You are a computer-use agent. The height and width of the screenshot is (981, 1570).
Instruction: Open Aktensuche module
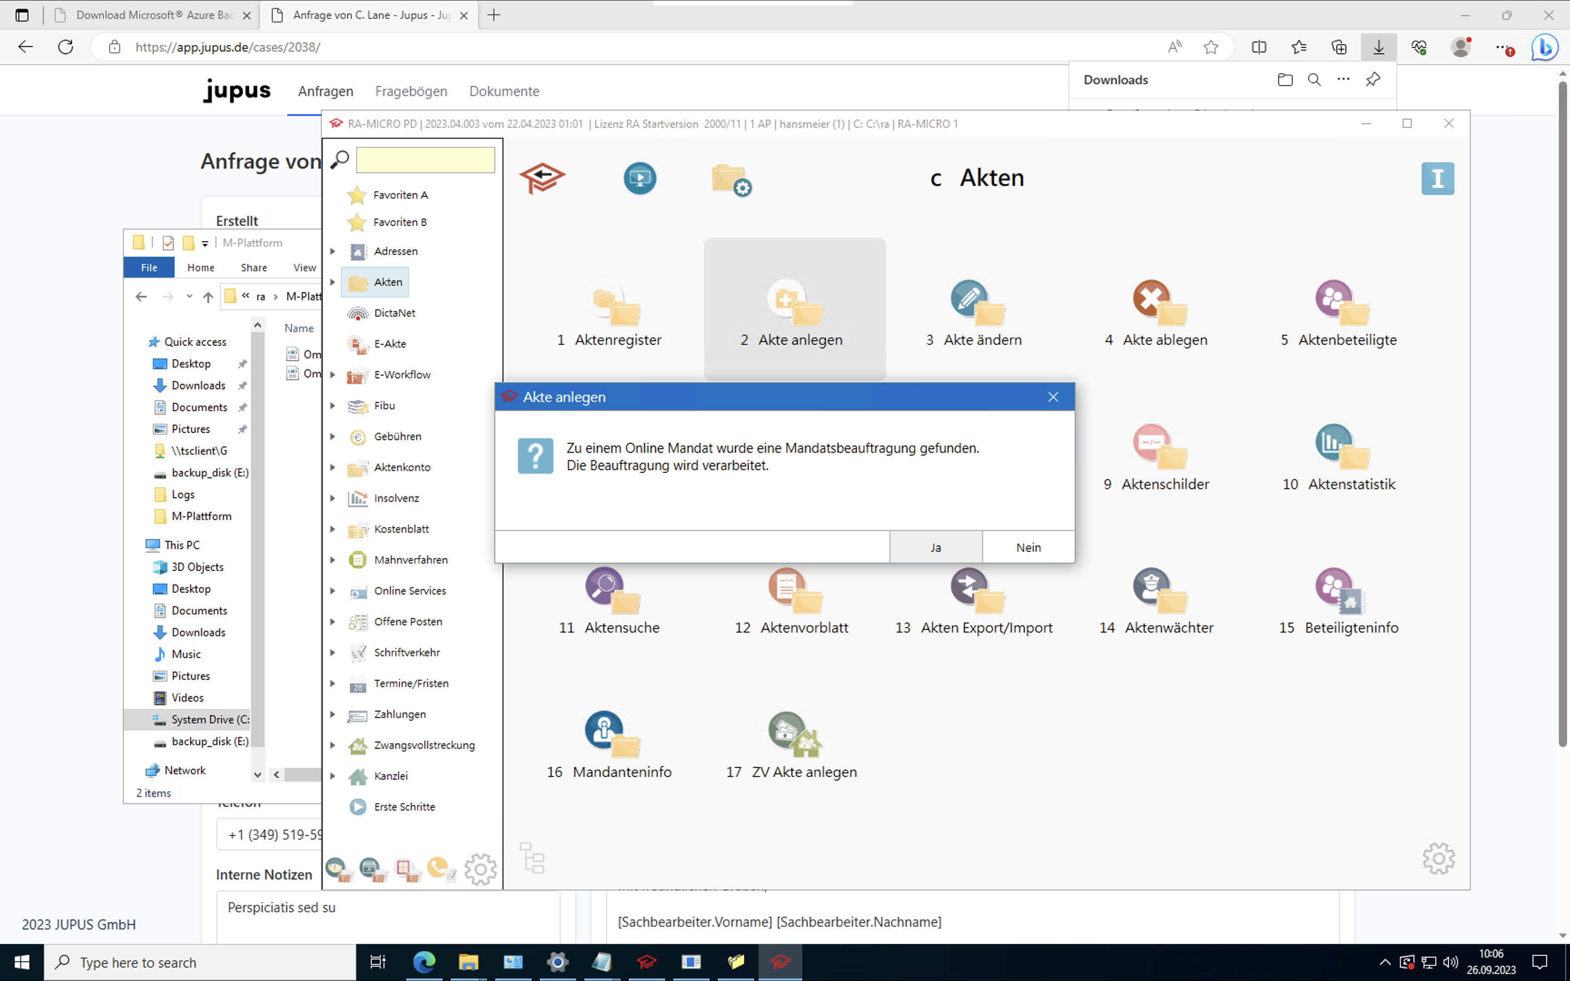[609, 602]
